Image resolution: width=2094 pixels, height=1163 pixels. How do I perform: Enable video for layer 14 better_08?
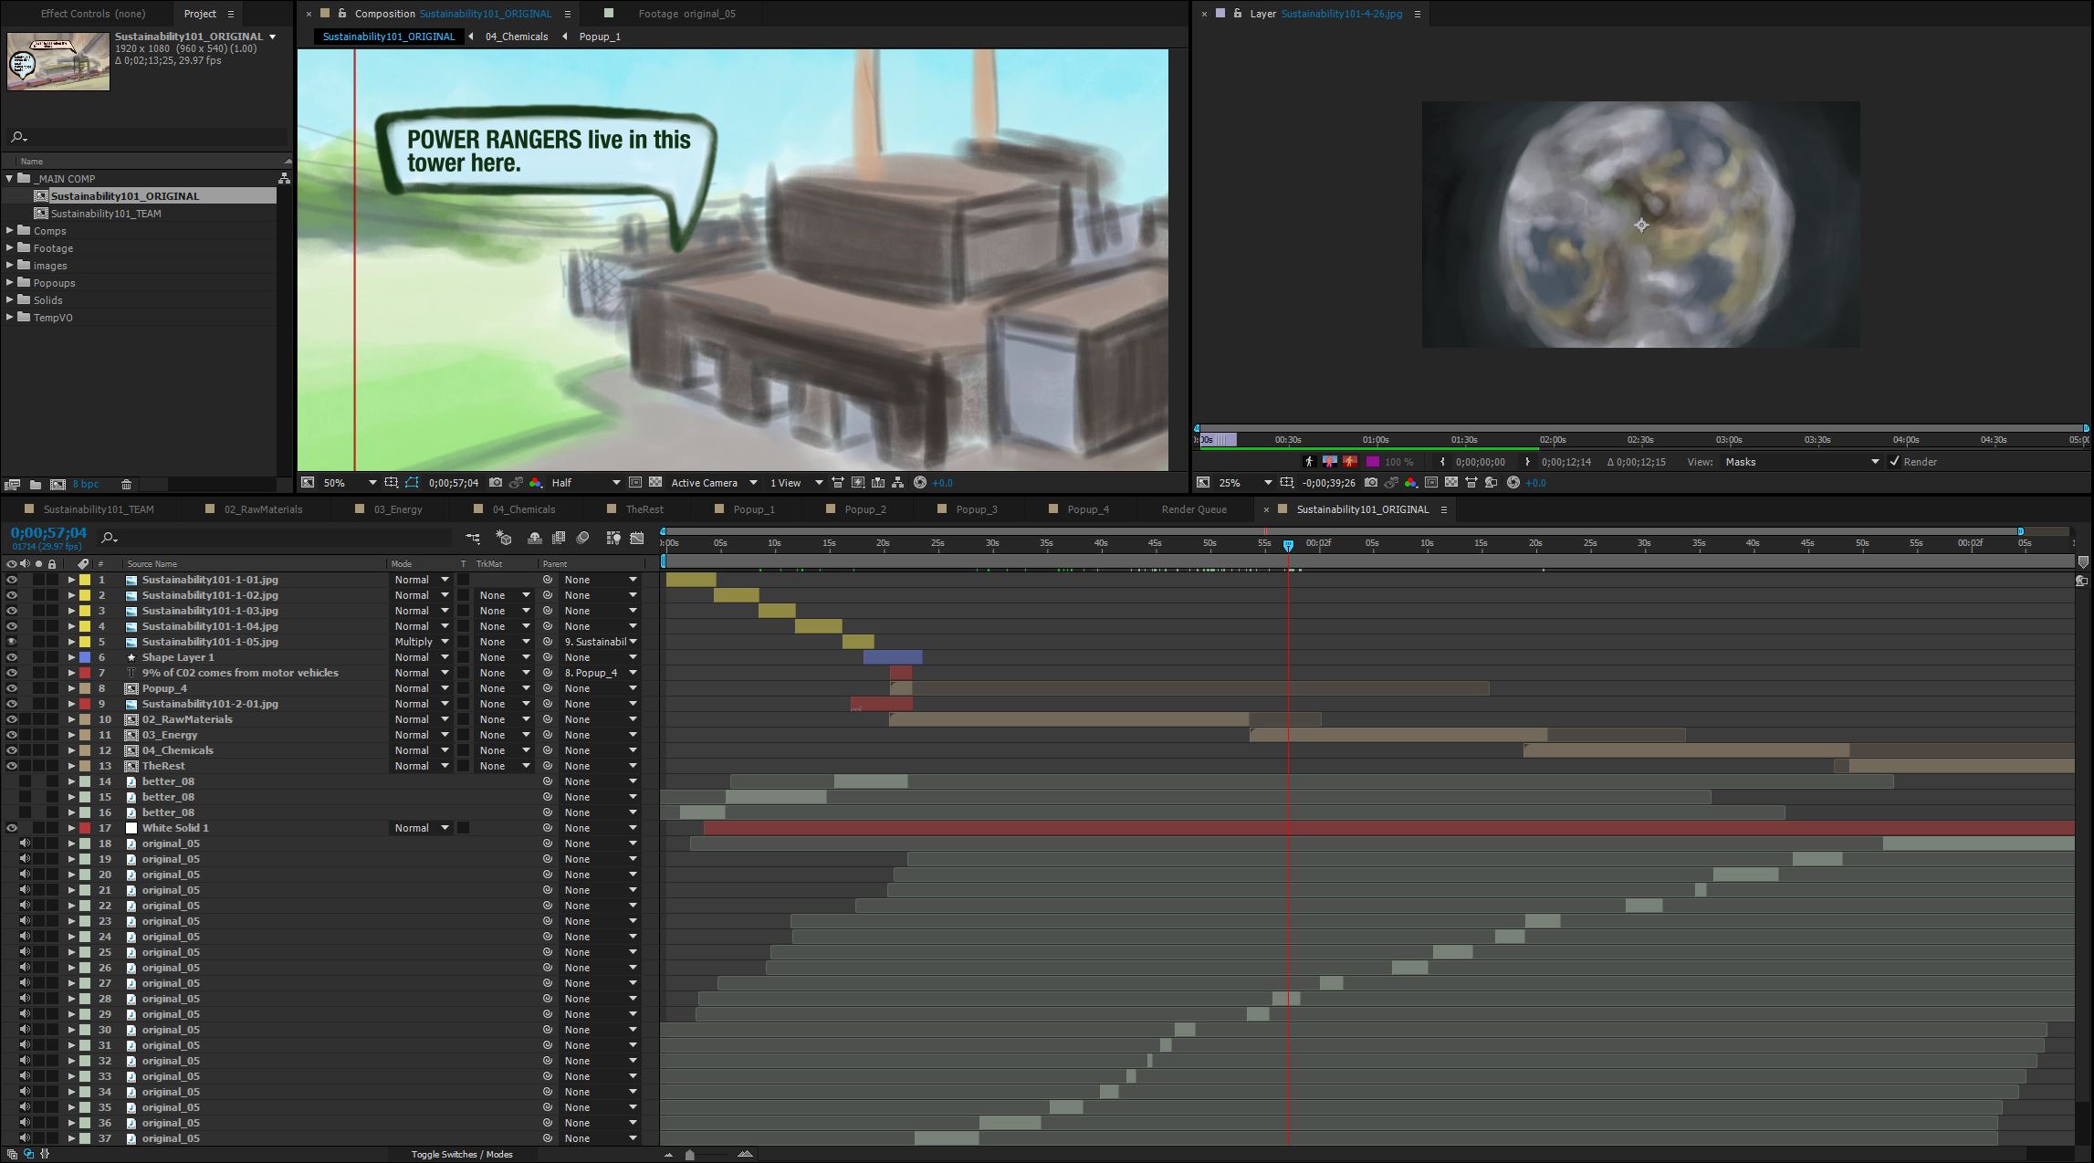[12, 781]
